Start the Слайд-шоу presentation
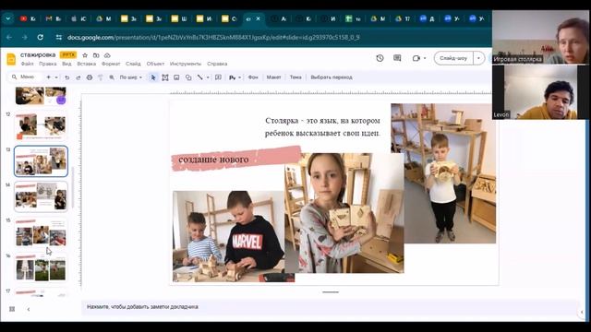The image size is (591, 332). point(453,58)
